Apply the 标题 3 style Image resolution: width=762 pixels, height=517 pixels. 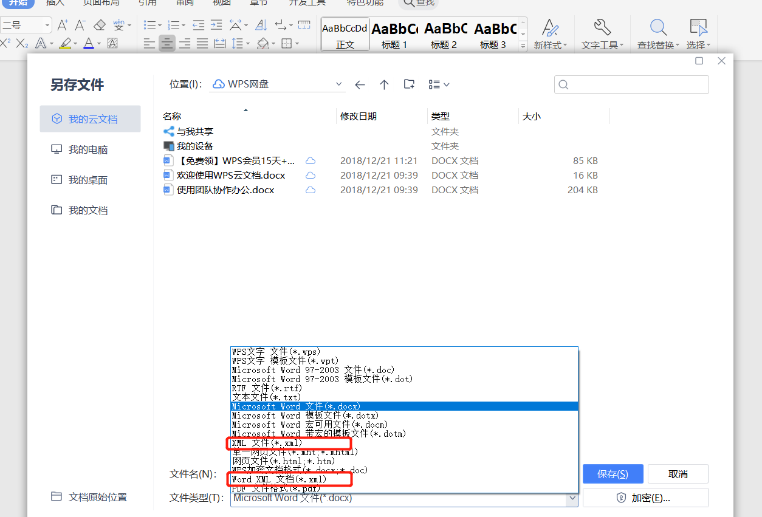[493, 35]
